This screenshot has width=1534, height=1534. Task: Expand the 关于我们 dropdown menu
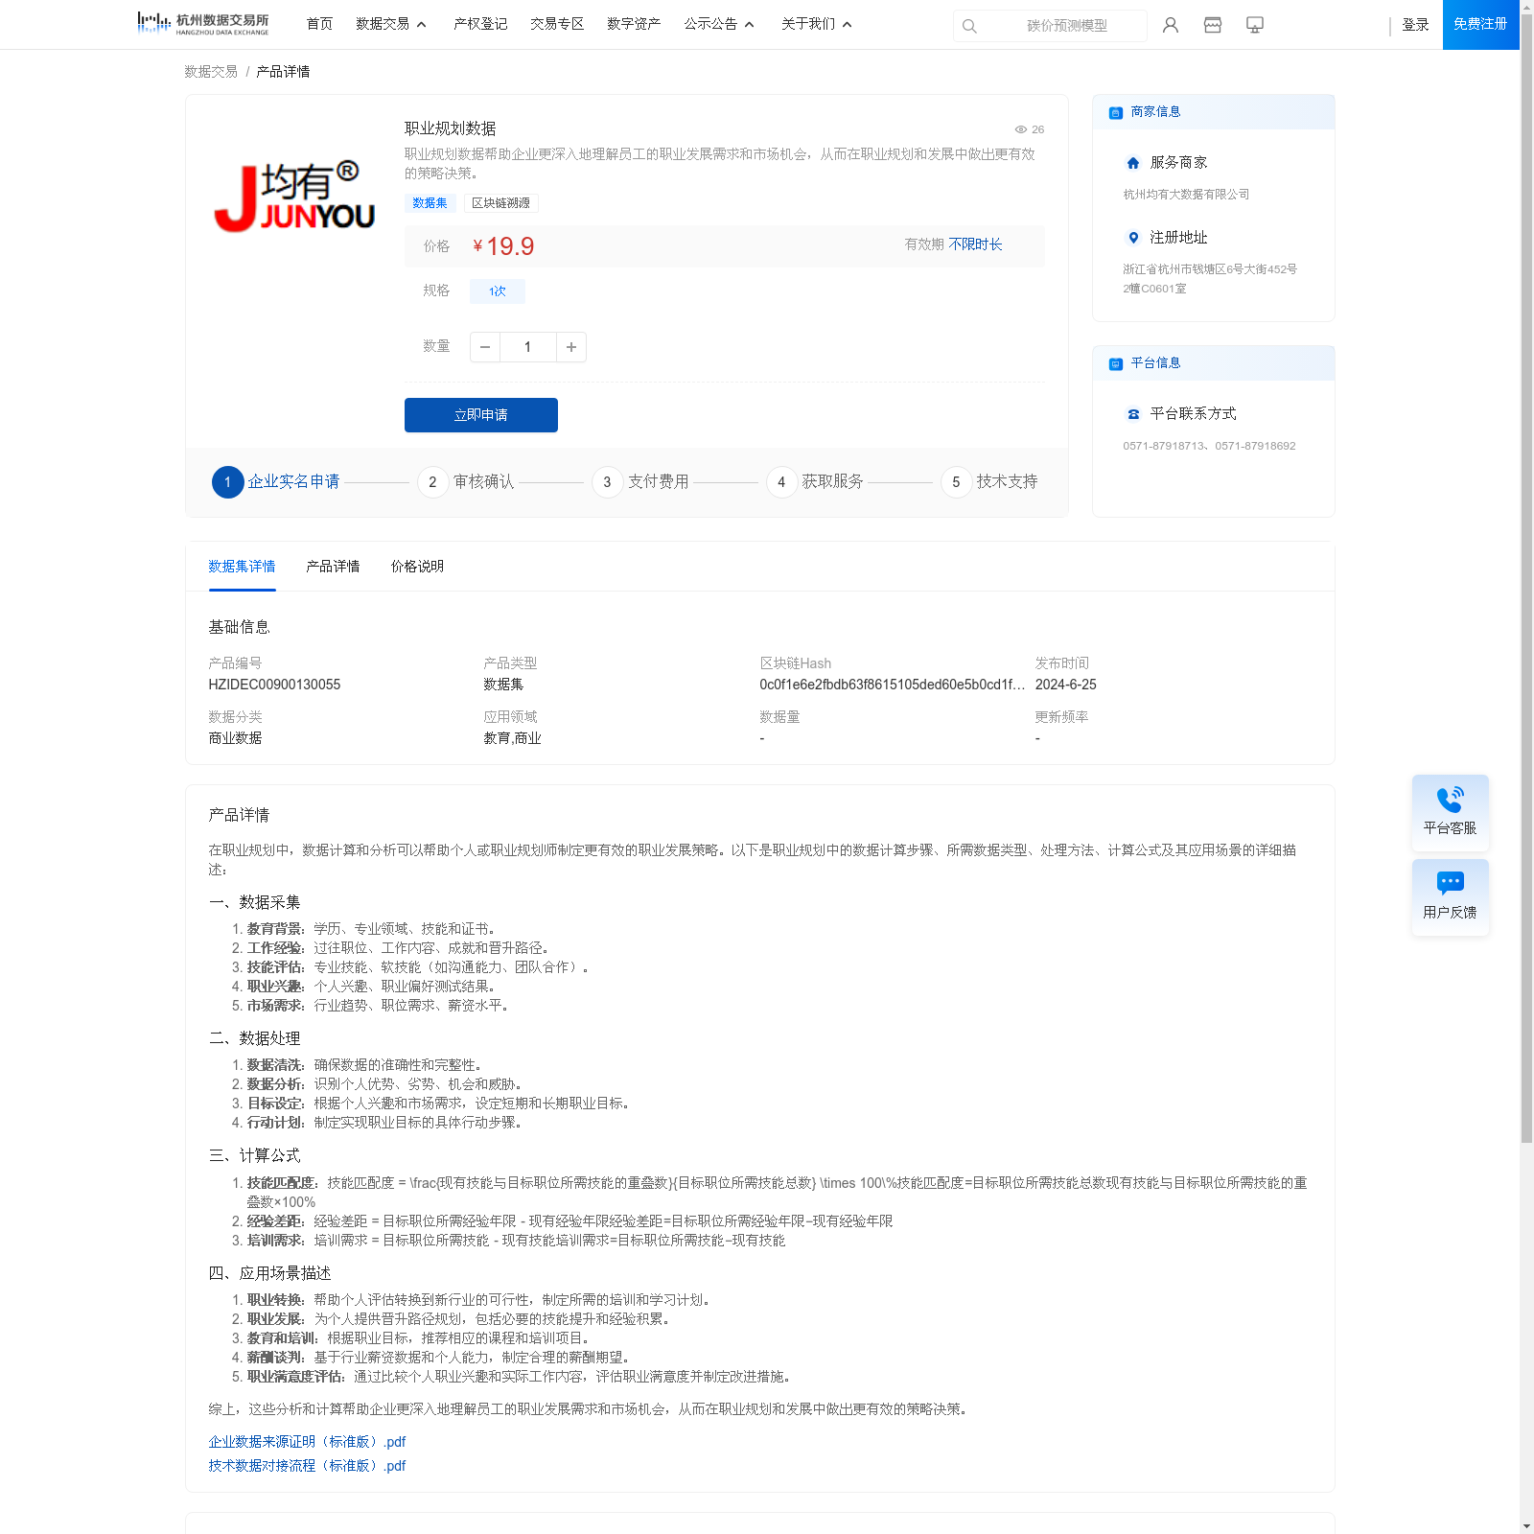click(817, 24)
